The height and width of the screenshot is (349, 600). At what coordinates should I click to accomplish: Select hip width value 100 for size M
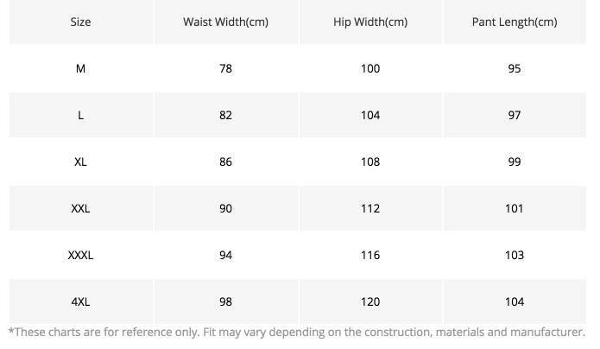(x=369, y=68)
